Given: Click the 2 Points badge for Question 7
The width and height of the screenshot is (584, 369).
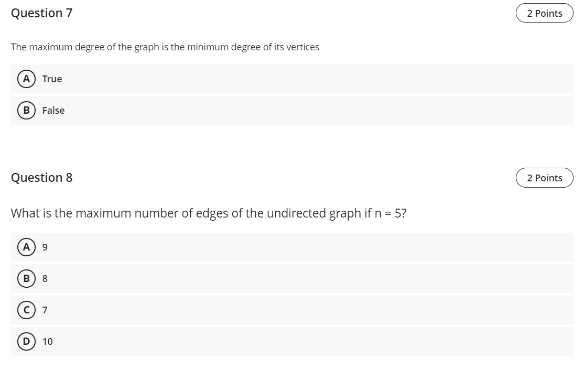Looking at the screenshot, I should coord(544,13).
